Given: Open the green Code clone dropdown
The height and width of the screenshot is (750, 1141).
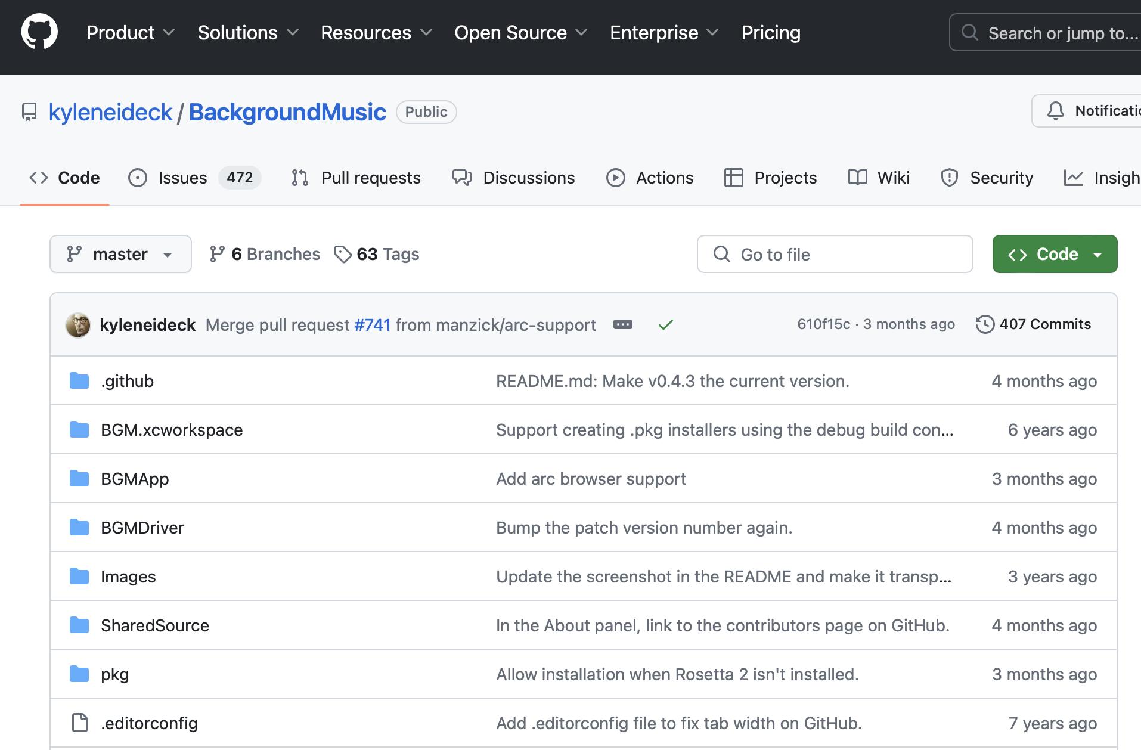Looking at the screenshot, I should [x=1055, y=254].
